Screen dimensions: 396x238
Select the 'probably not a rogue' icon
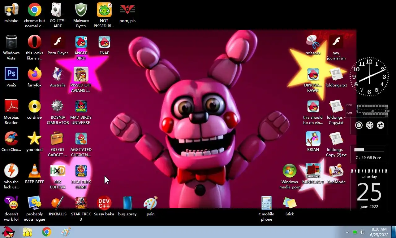pos(35,203)
